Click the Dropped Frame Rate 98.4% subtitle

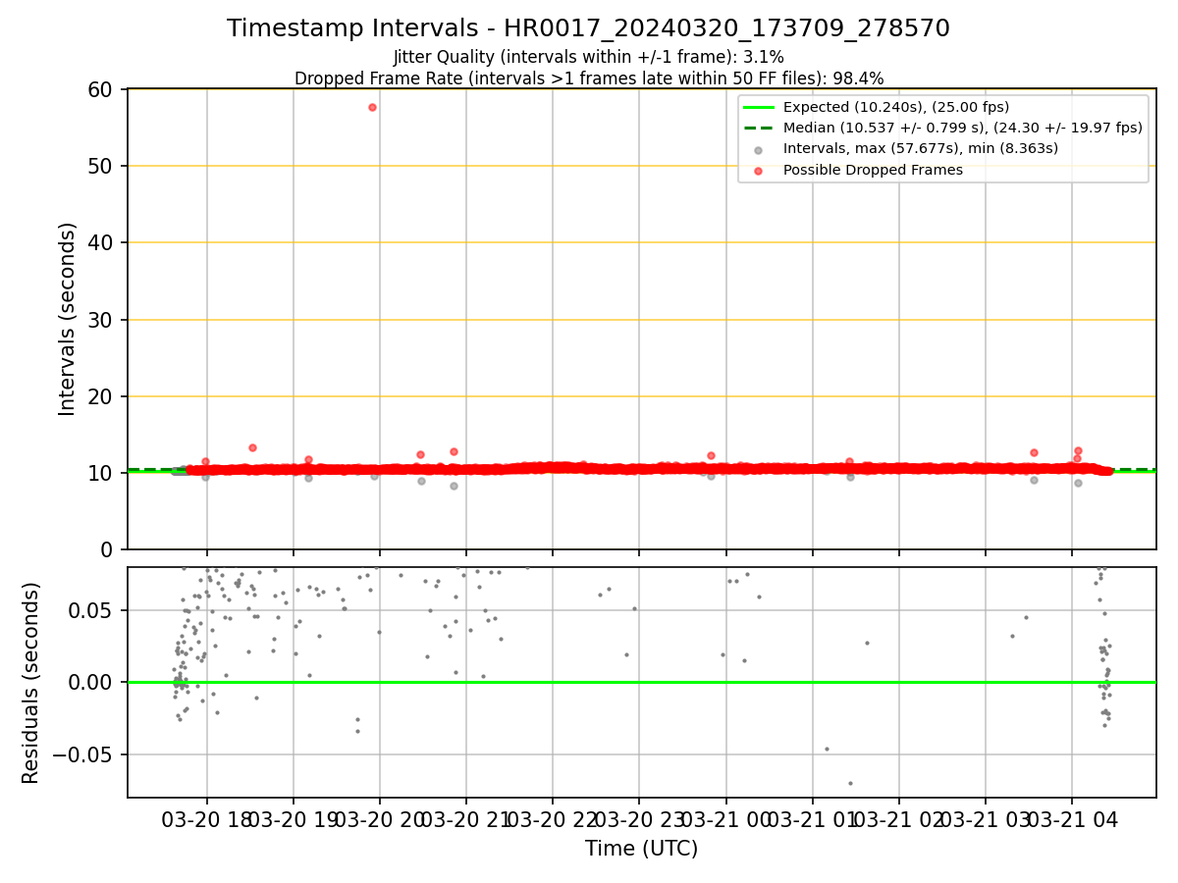(x=588, y=78)
